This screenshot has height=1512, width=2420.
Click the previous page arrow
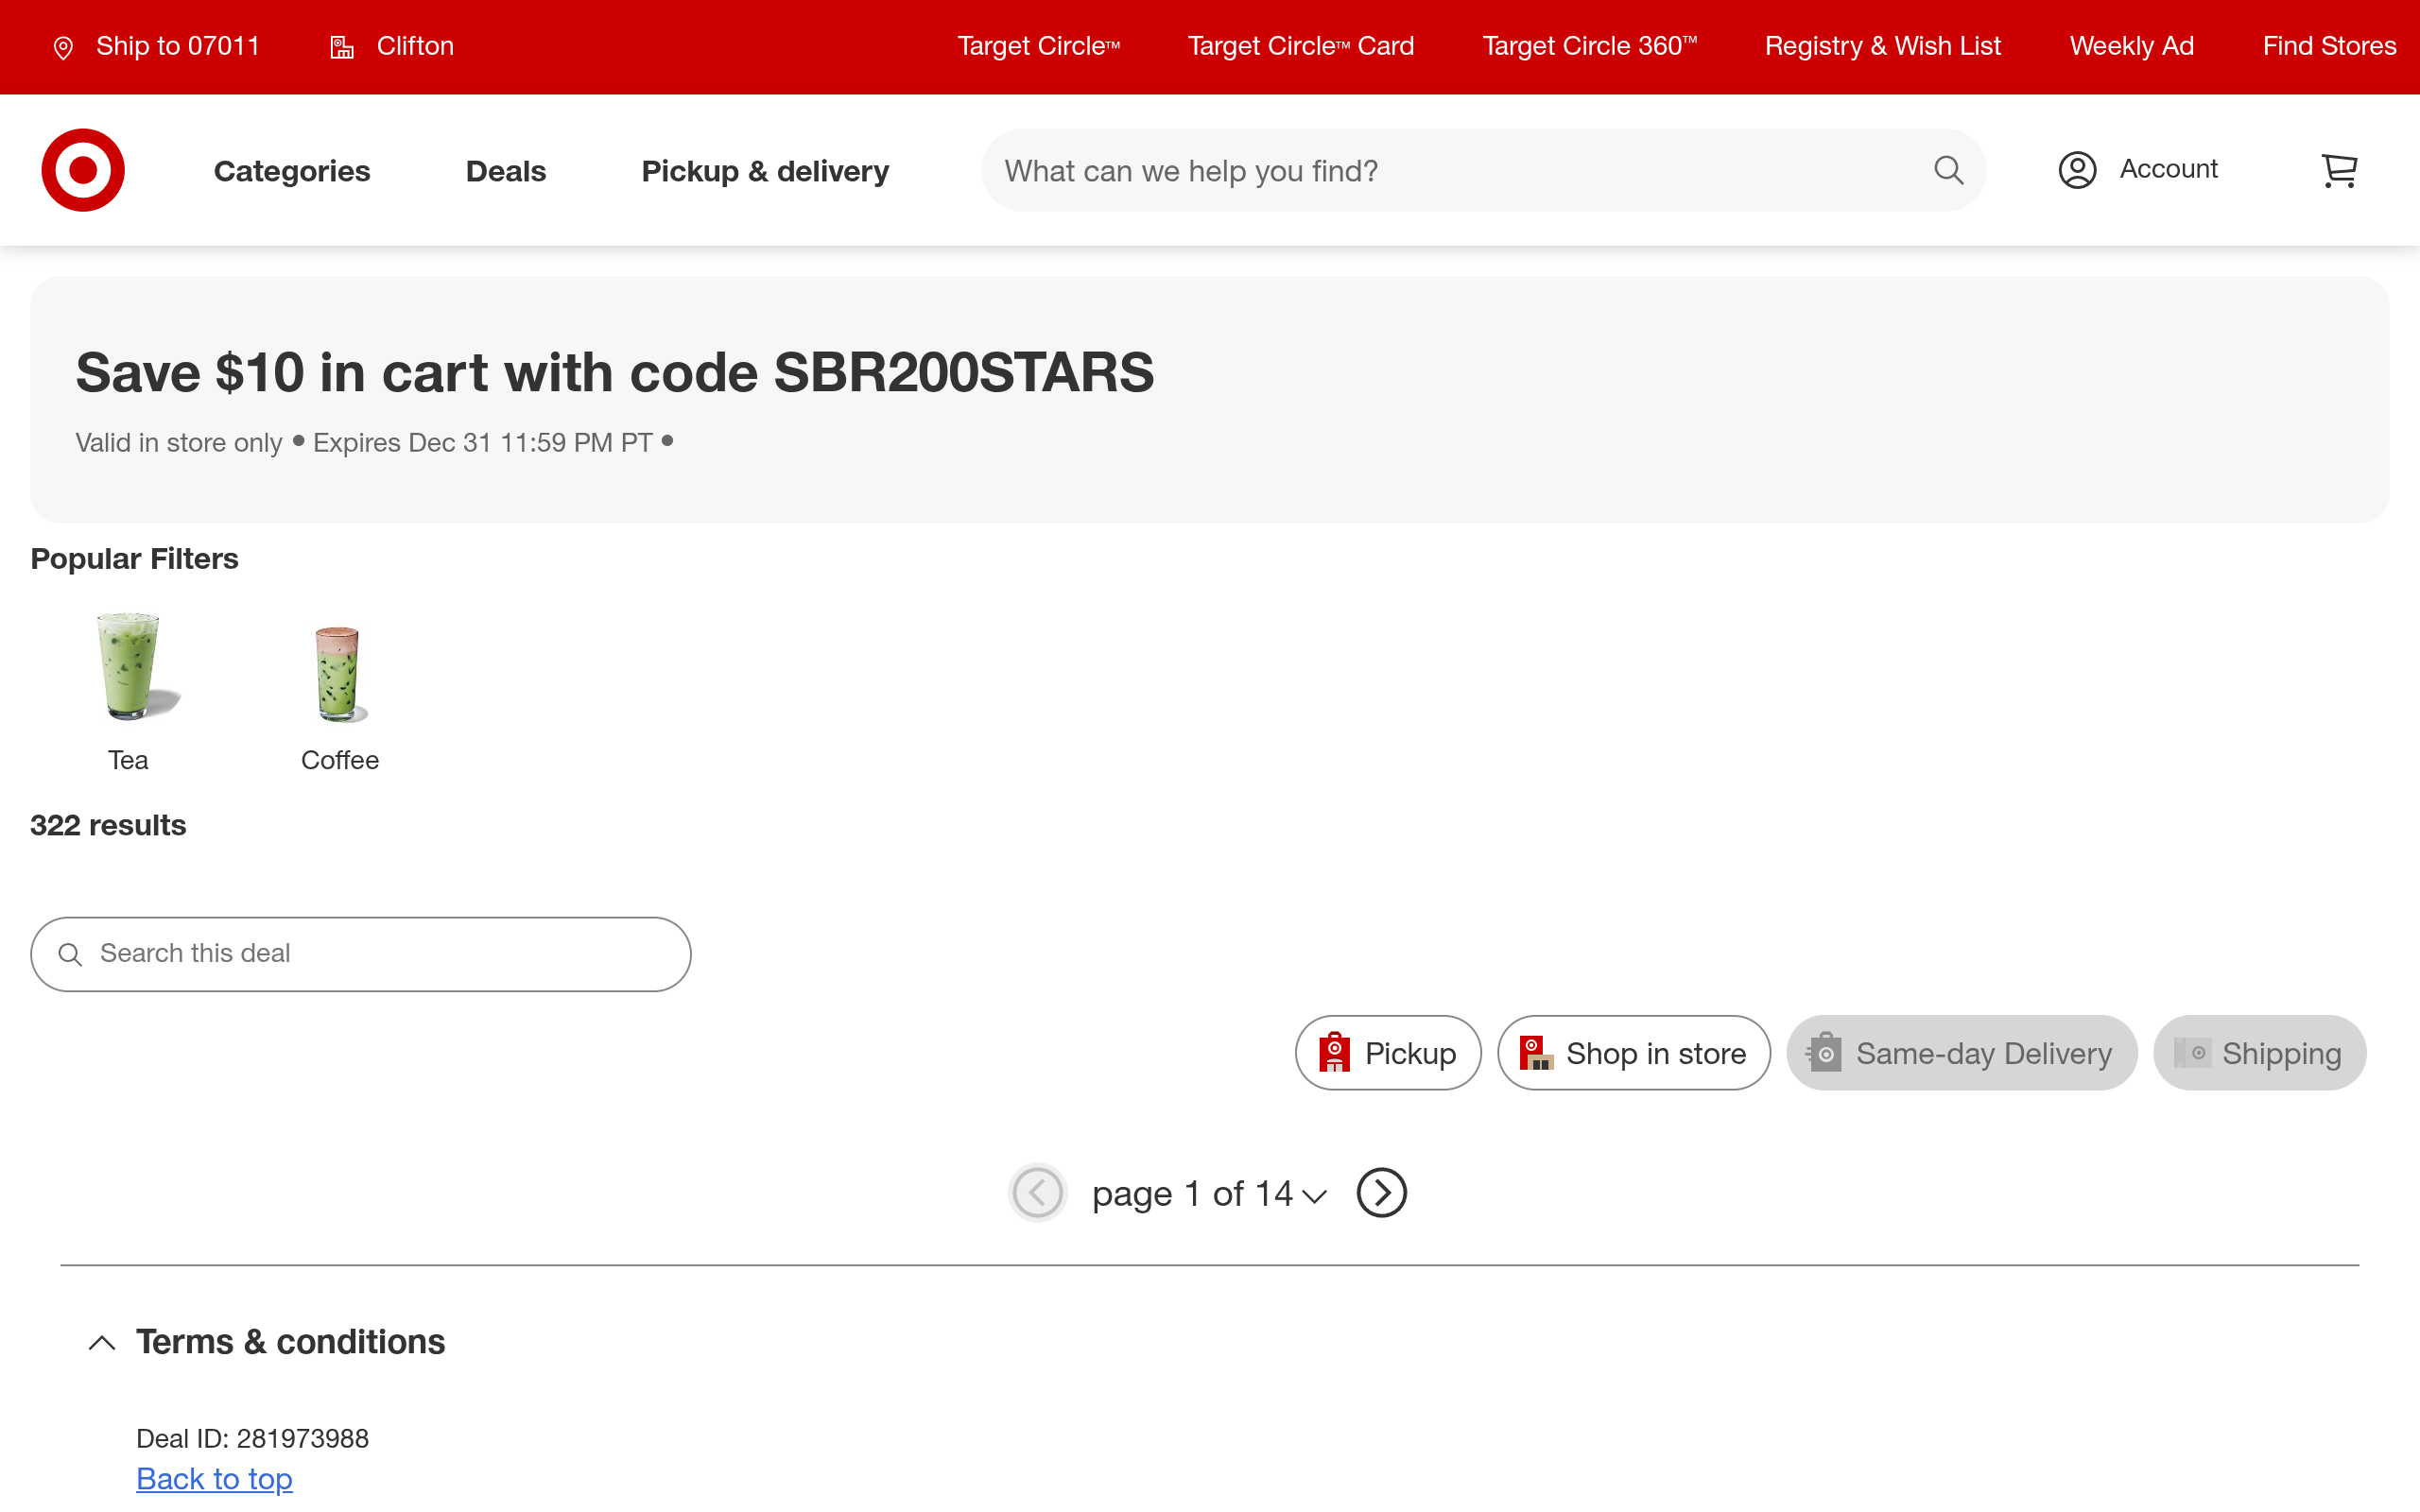click(x=1037, y=1193)
